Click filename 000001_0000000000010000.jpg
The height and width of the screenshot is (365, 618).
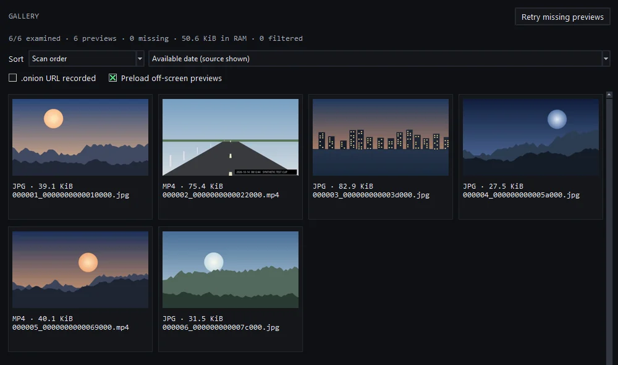70,195
